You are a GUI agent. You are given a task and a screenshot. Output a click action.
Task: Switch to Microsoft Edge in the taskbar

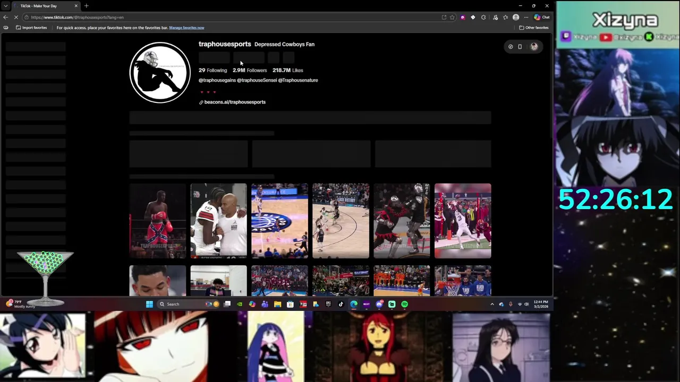[x=354, y=304]
